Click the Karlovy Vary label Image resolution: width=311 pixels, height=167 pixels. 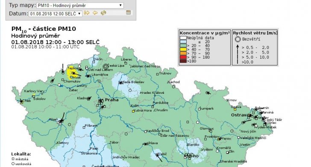[x=34, y=91]
